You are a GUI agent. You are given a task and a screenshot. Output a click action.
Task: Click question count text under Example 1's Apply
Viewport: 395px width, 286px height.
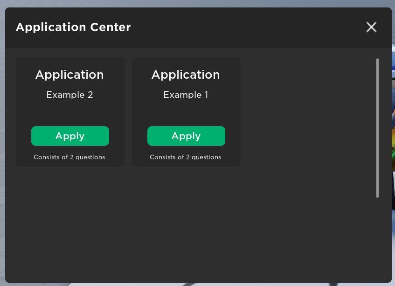[186, 157]
